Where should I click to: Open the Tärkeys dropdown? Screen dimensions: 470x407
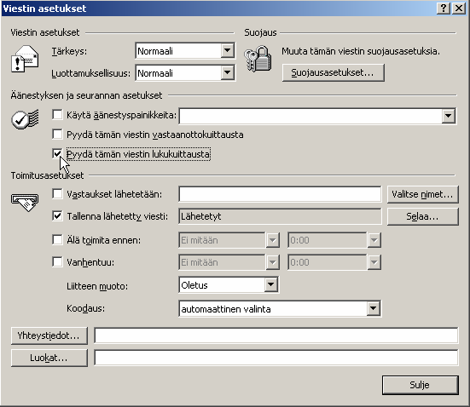coord(228,50)
